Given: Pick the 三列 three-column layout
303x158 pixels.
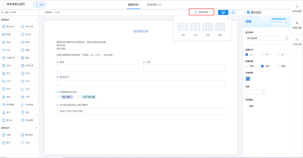Looking at the screenshot, I should [x=208, y=29].
